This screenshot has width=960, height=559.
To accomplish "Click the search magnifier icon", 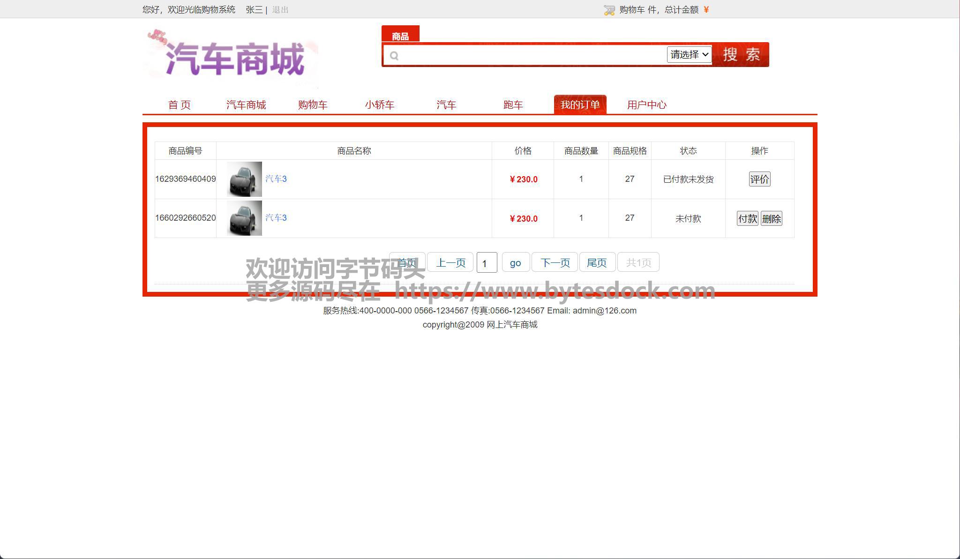I will click(x=394, y=56).
